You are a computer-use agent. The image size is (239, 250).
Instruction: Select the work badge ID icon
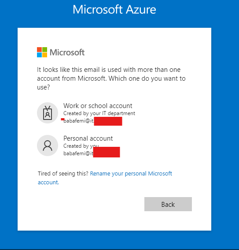(x=48, y=113)
